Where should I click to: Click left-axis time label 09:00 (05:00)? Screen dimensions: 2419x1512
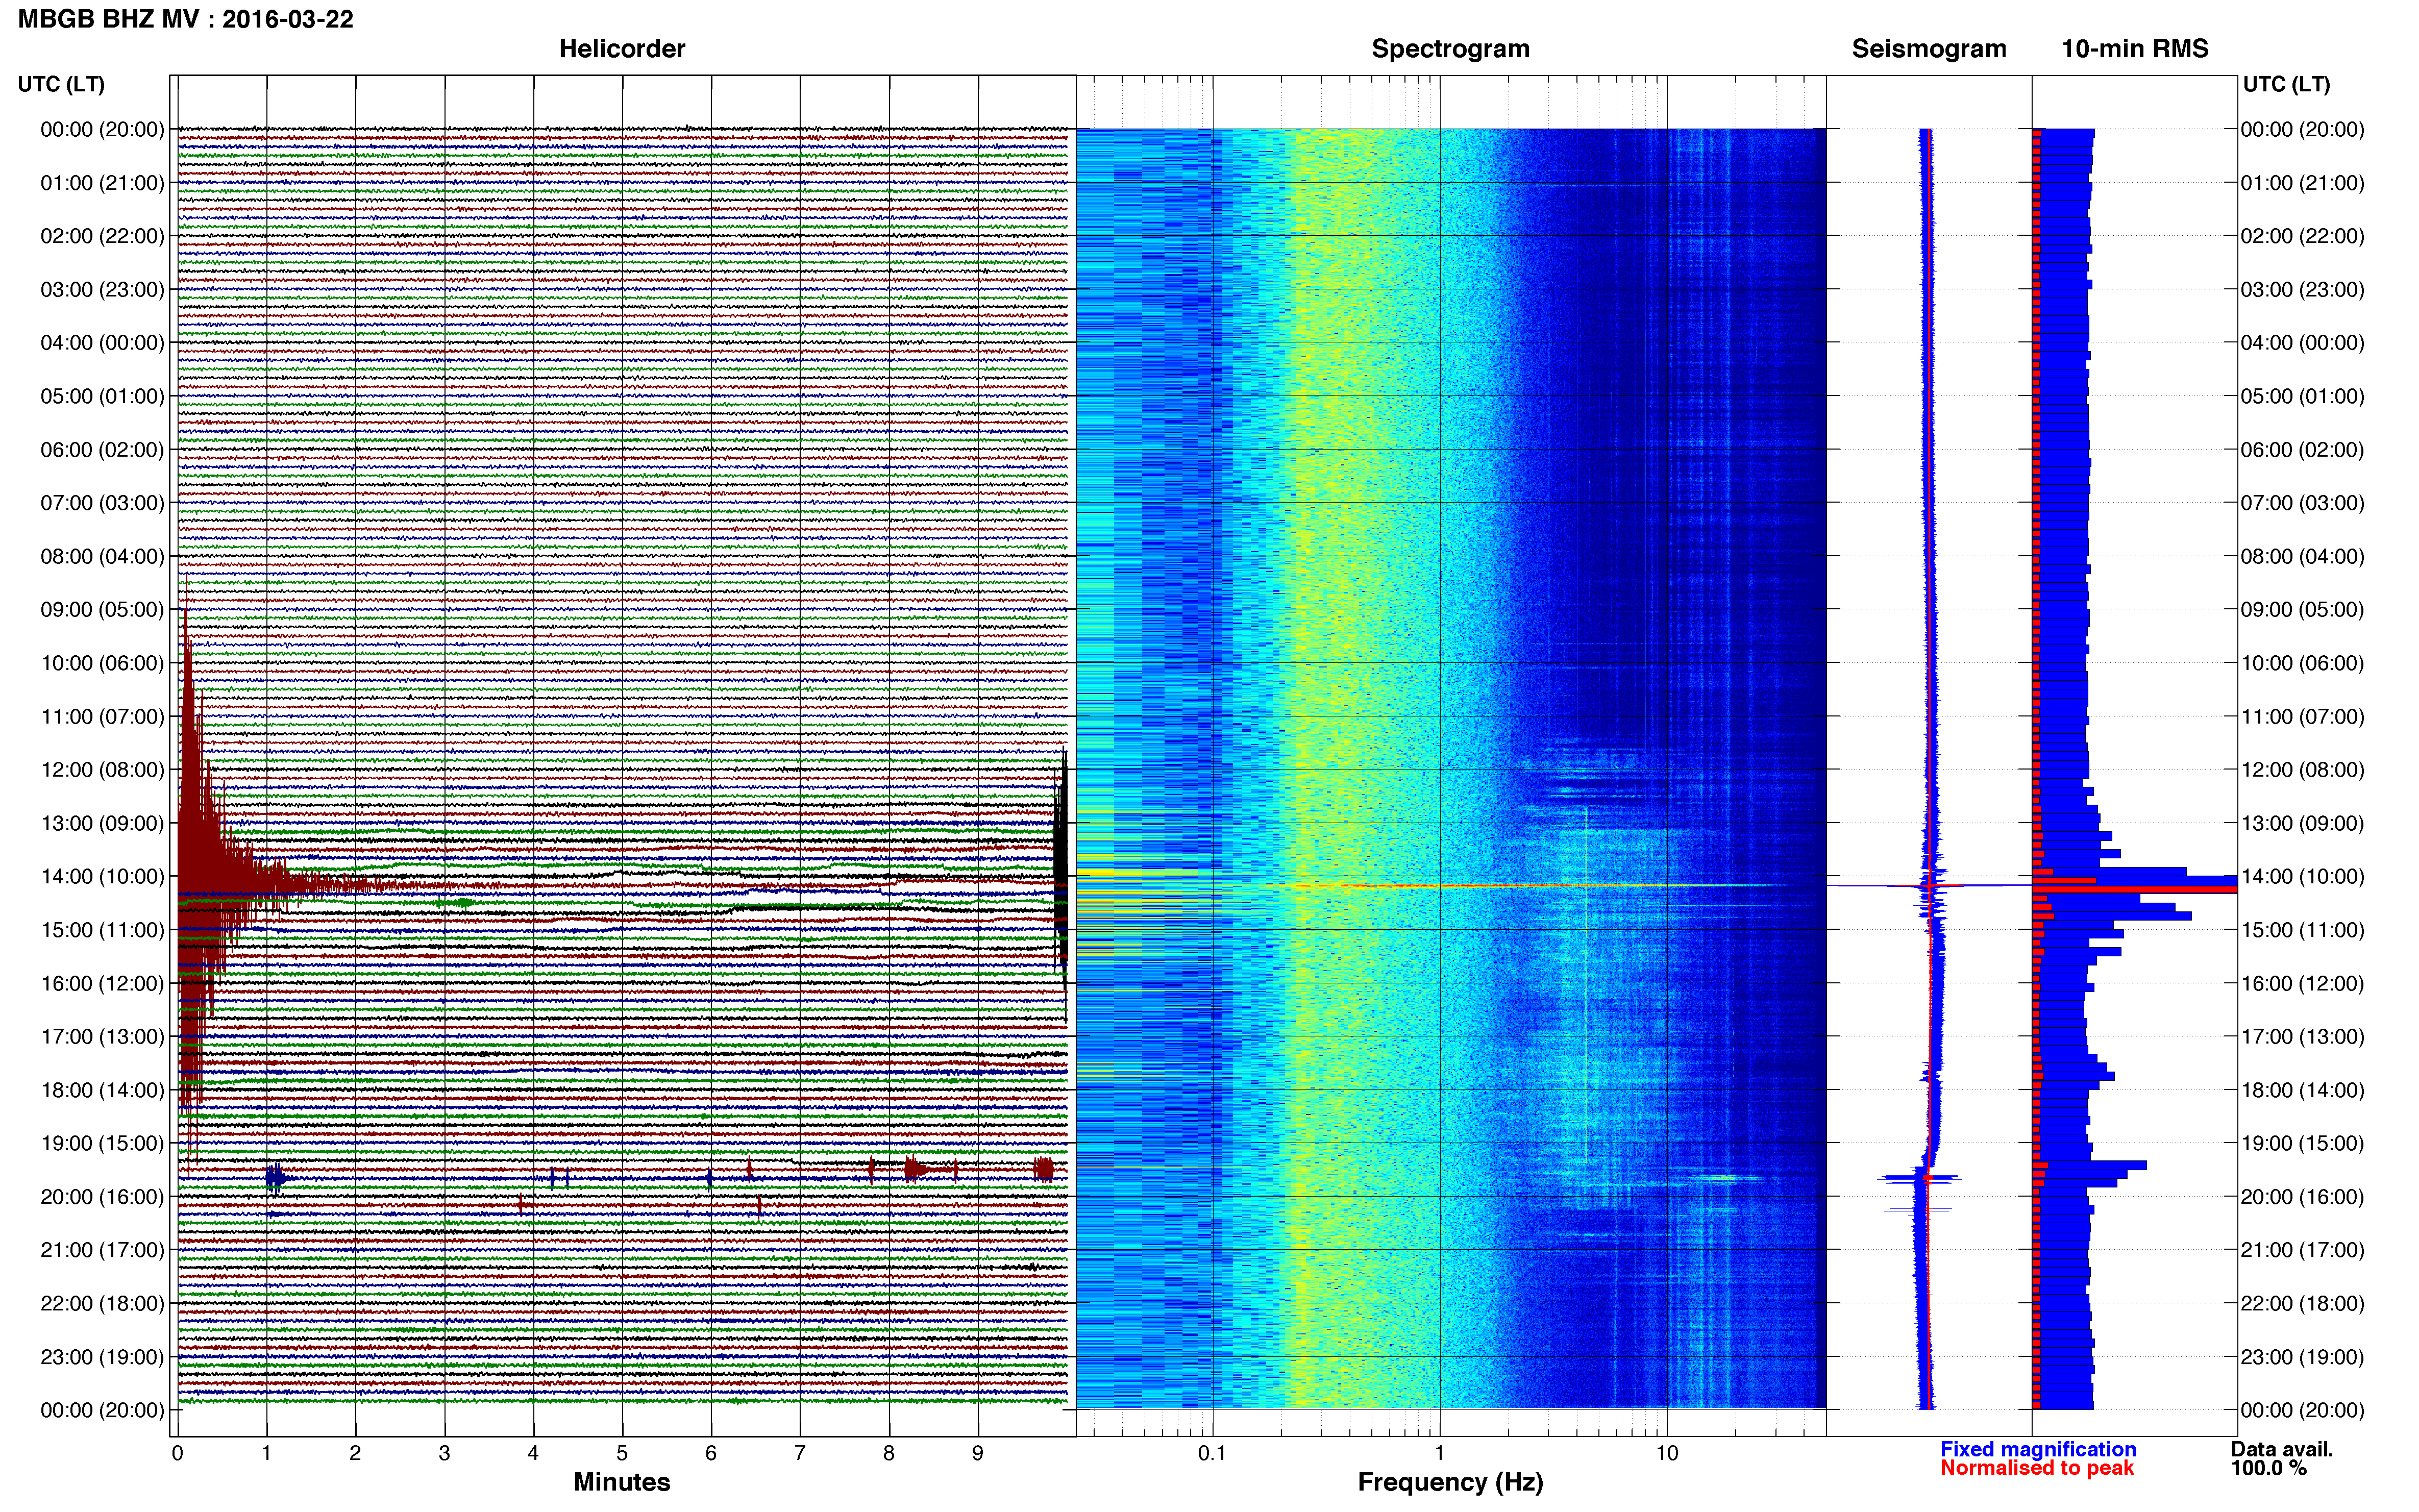click(x=102, y=610)
